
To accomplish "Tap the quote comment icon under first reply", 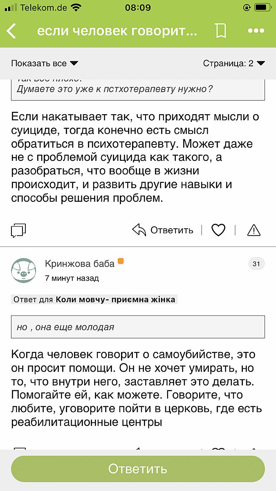I will (18, 230).
